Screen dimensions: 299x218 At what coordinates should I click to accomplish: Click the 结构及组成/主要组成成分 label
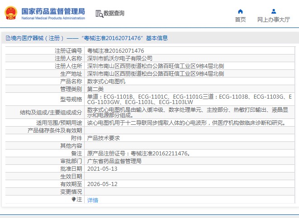click(x=51, y=113)
